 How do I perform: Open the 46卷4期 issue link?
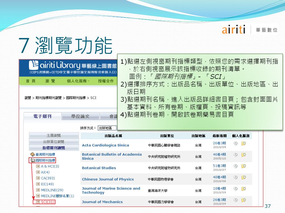coord(219,154)
